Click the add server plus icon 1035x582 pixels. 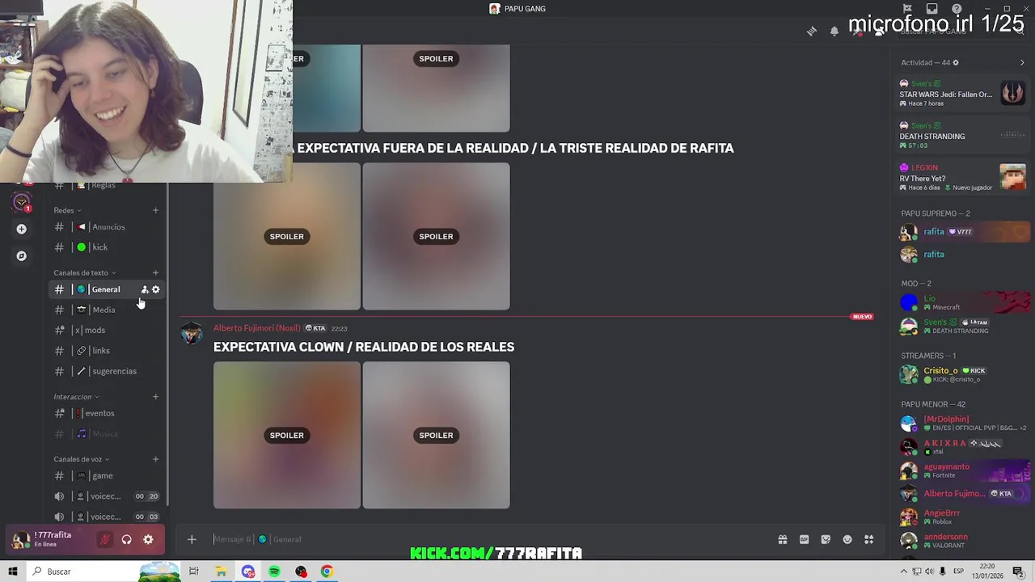point(22,229)
